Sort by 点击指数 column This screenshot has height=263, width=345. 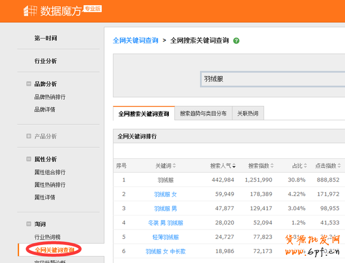click(327, 166)
